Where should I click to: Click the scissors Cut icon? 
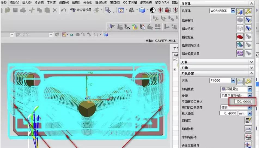coord(32,10)
